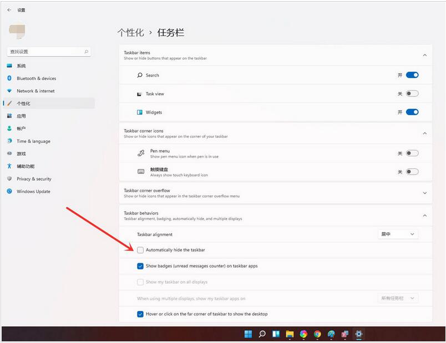Click the touch keyboard icon
446x343 pixels.
point(141,172)
